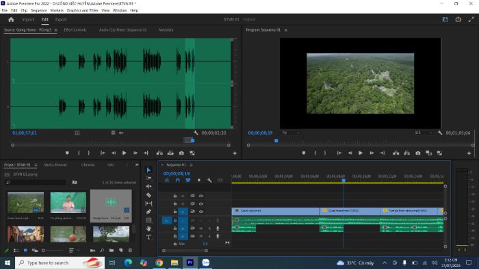479x269 pixels.
Task: Switch to Audio Clip Mixer tab
Action: pos(122,30)
